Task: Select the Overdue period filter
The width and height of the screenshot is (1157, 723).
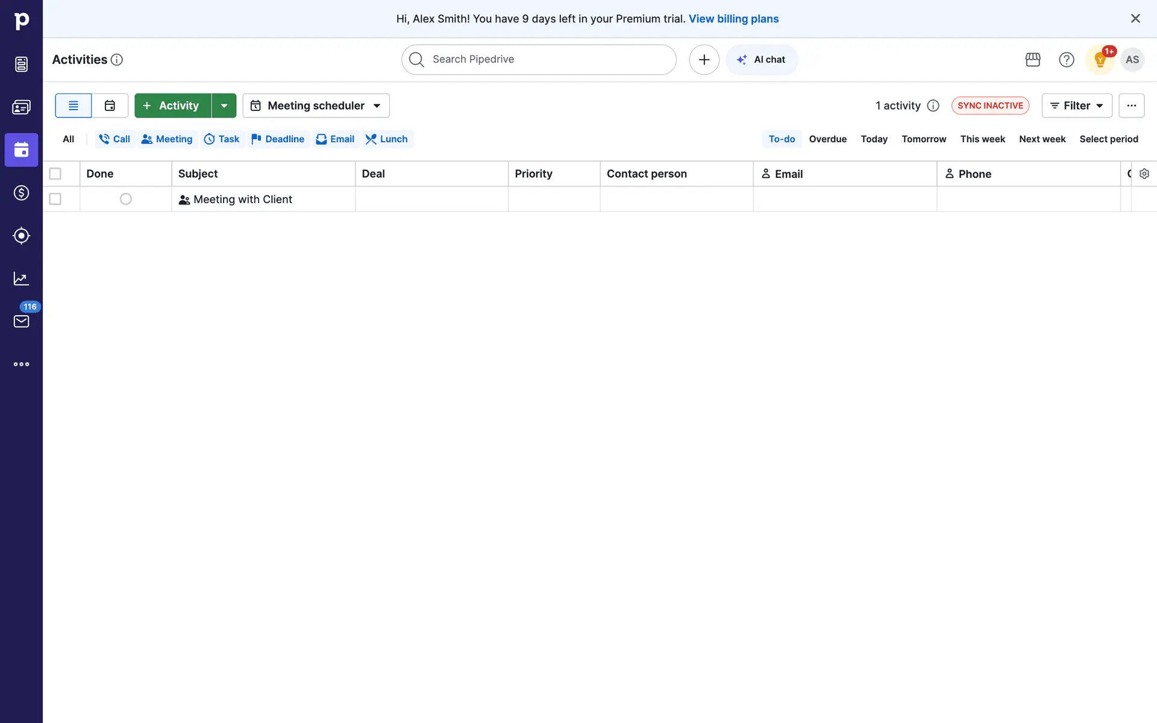Action: (x=827, y=139)
